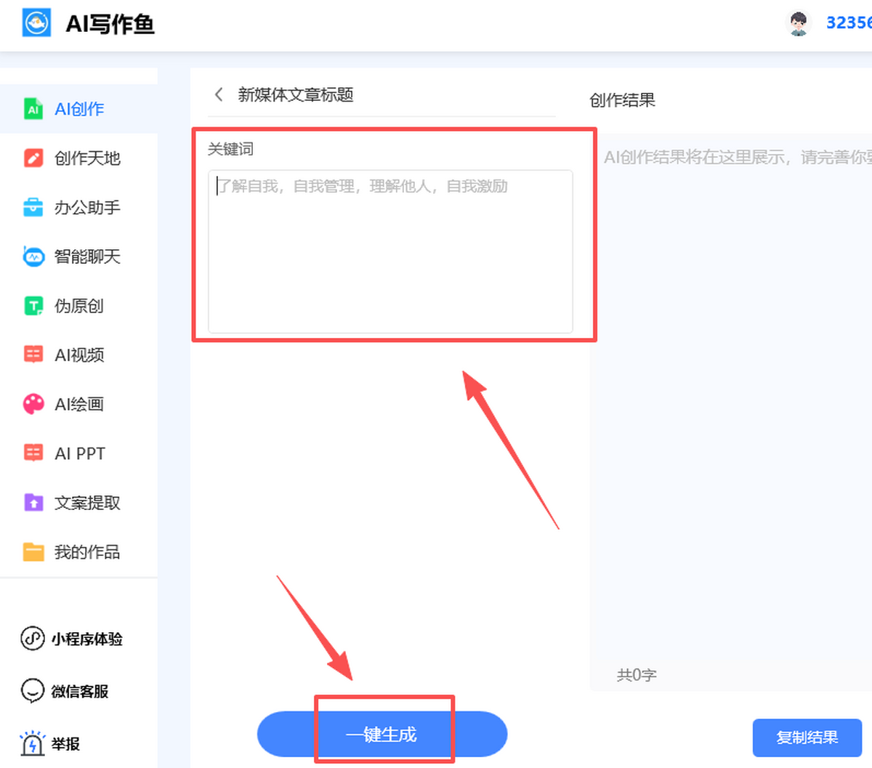Open the AI PPT menu item
The height and width of the screenshot is (768, 872).
[79, 453]
